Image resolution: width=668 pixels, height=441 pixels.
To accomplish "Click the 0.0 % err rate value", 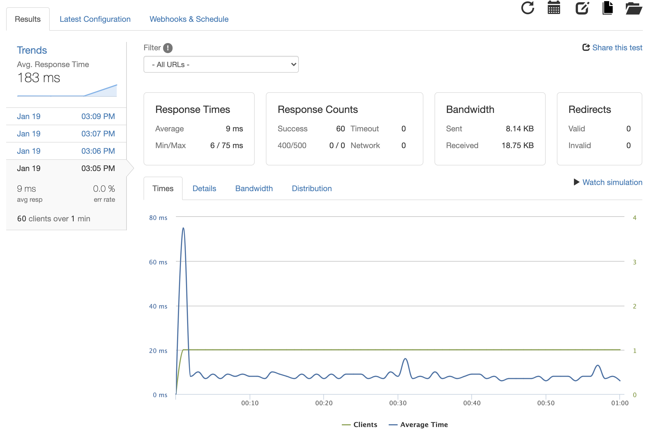I will point(104,188).
